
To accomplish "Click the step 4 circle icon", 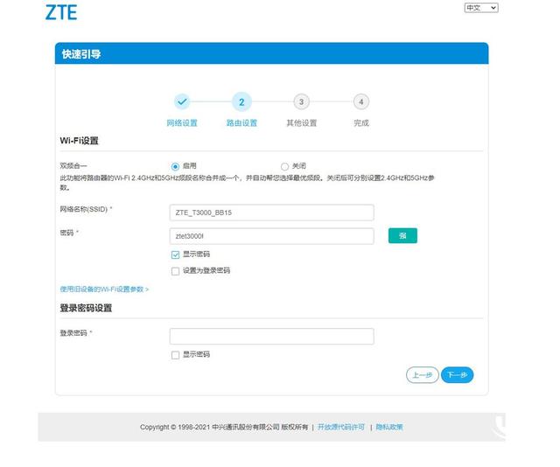I will [360, 102].
